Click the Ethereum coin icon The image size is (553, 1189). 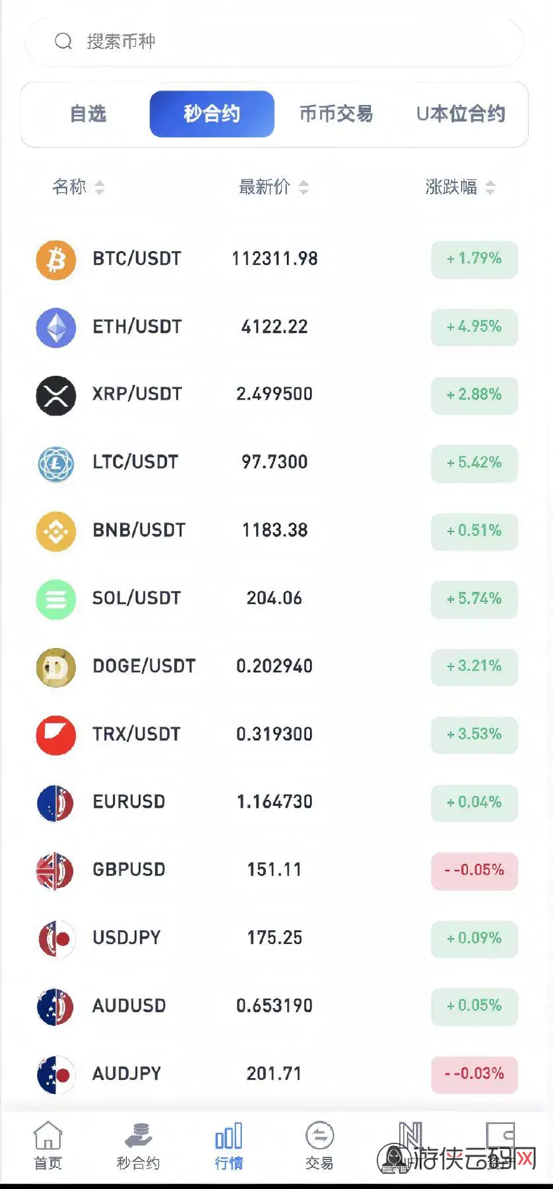[x=56, y=328]
